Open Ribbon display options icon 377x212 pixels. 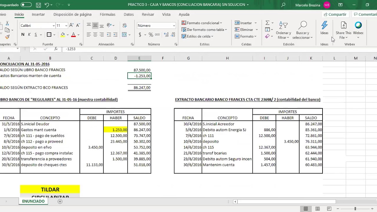click(x=340, y=5)
